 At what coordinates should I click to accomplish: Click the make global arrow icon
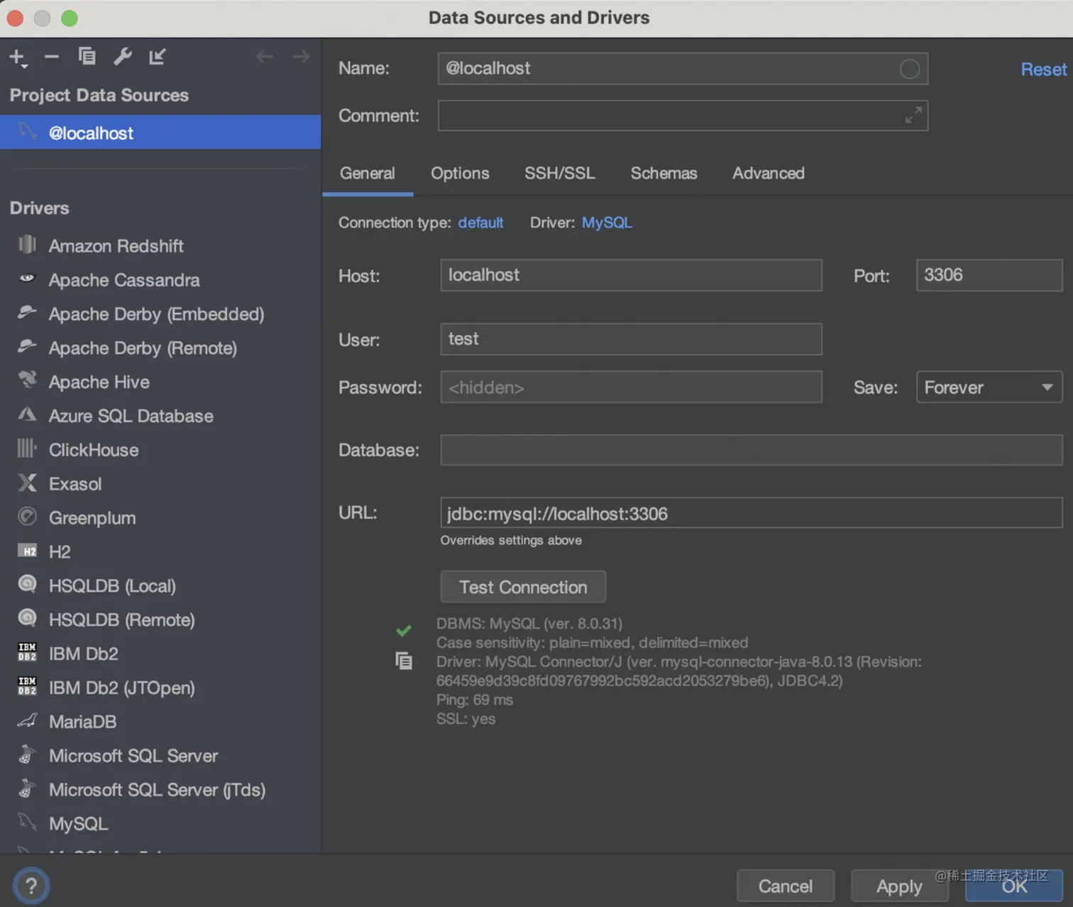[x=157, y=57]
